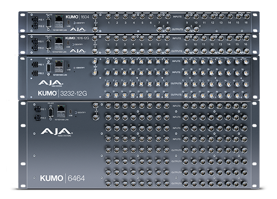Click the lower REF BNC connector on KUMO 6464
This screenshot has height=199, width=277.
click(96, 117)
